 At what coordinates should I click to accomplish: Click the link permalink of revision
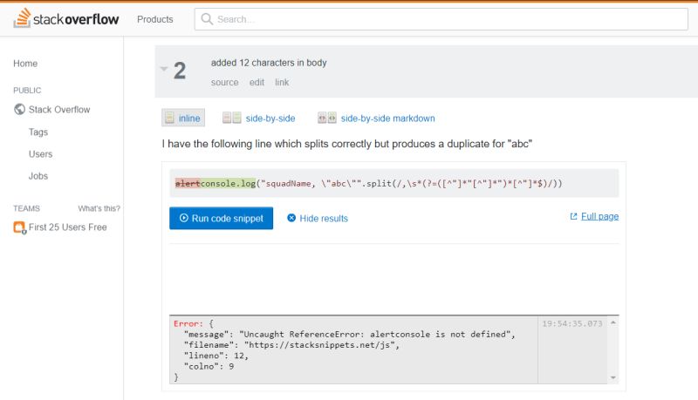click(282, 82)
